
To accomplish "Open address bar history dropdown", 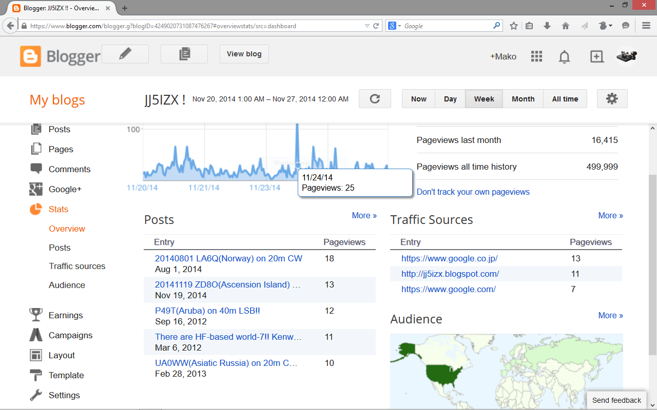I will [x=366, y=26].
